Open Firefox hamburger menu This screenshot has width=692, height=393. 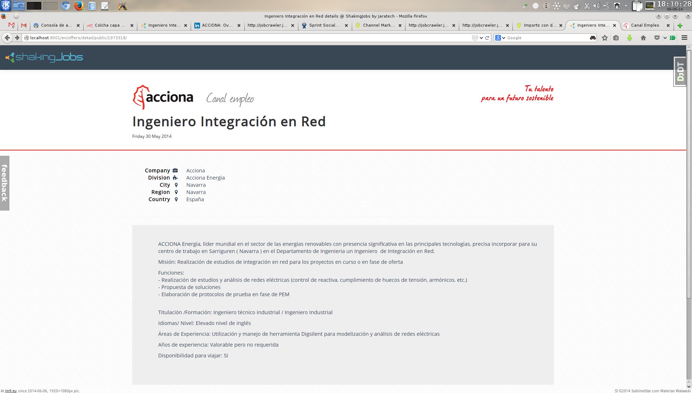tap(684, 38)
